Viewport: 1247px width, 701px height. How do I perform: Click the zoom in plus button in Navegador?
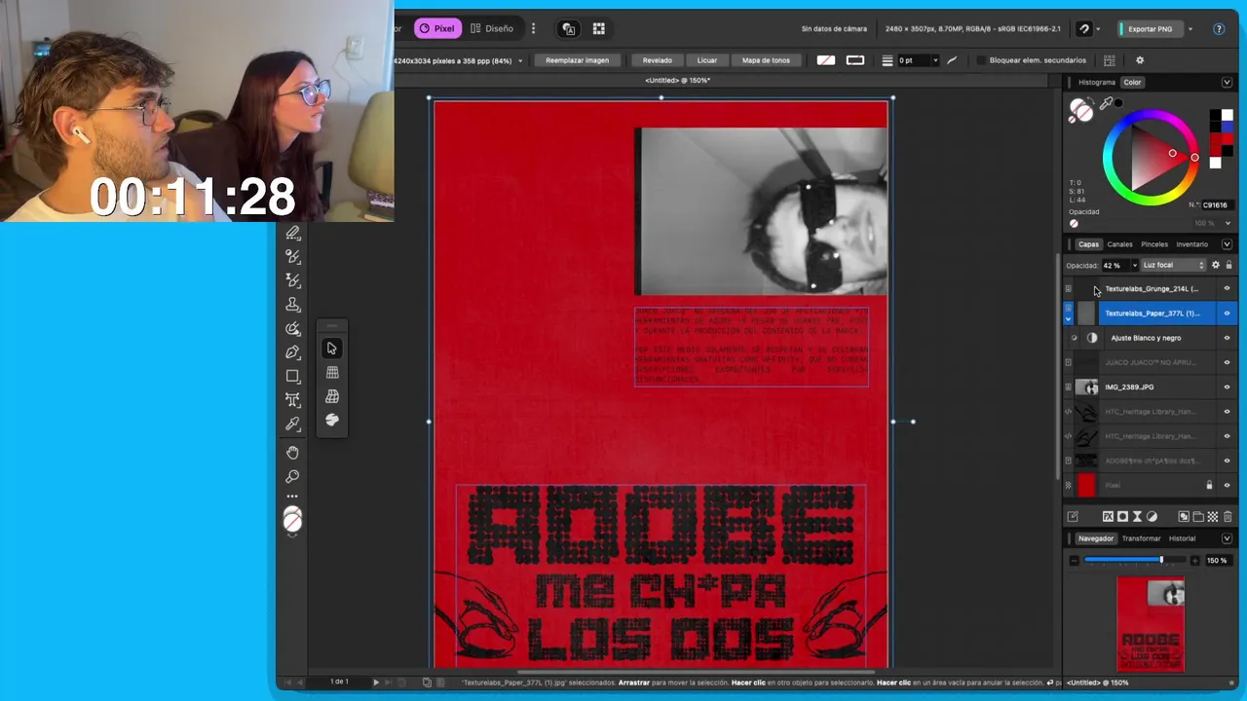tap(1195, 560)
